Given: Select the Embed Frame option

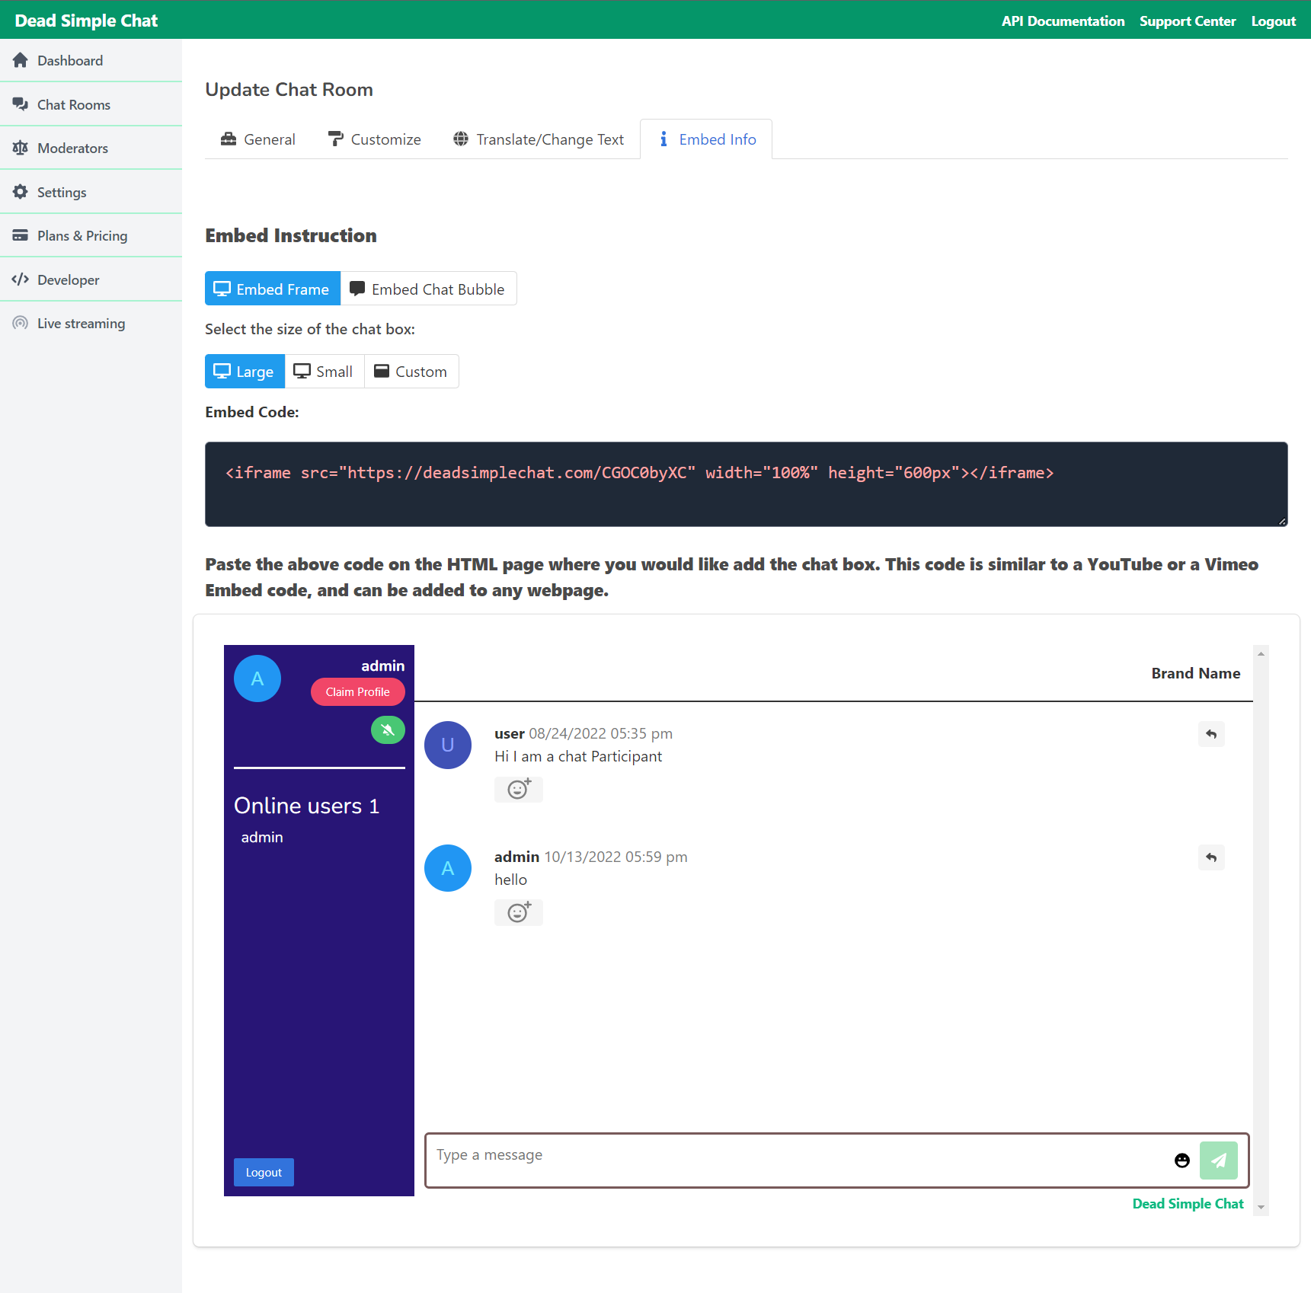Looking at the screenshot, I should [x=273, y=289].
